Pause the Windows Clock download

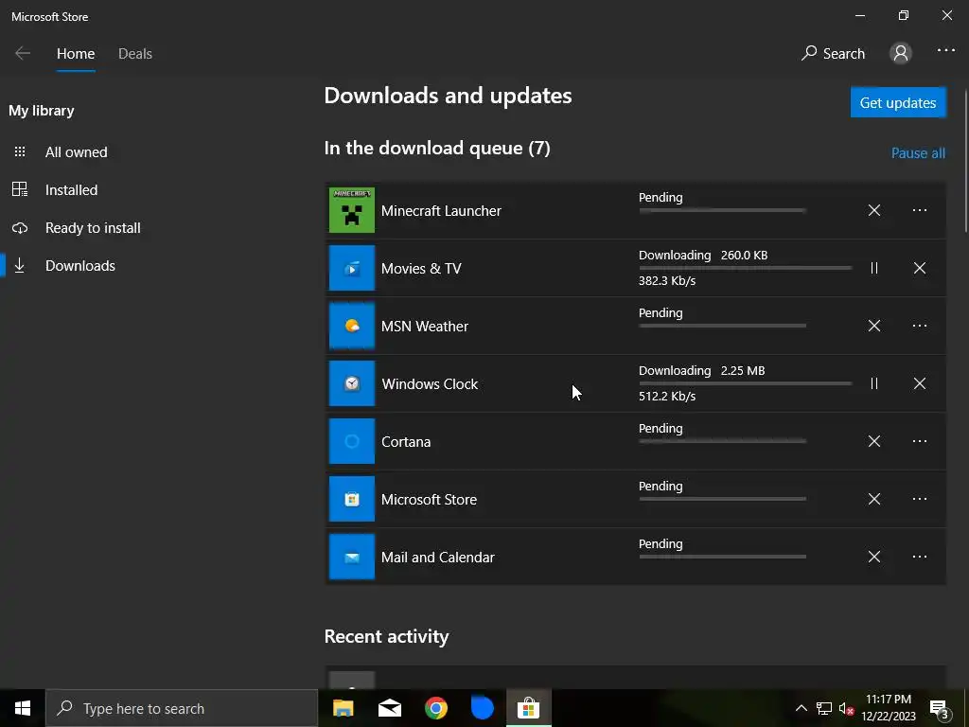[x=873, y=383]
